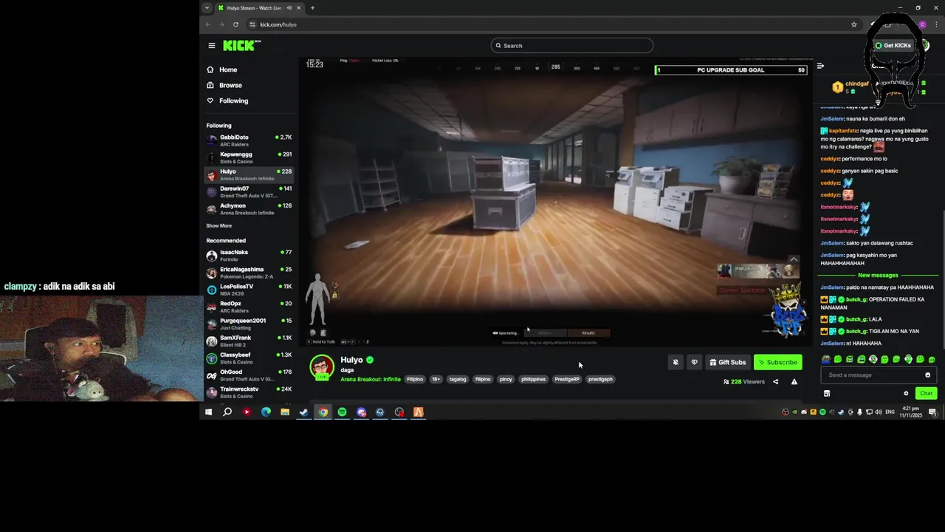Image resolution: width=945 pixels, height=532 pixels.
Task: Subscribe to Hulyo's channel
Action: pyautogui.click(x=778, y=362)
